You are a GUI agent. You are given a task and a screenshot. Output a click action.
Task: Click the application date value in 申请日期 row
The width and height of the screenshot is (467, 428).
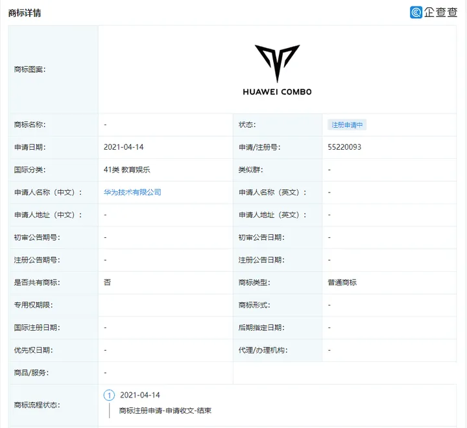[123, 147]
